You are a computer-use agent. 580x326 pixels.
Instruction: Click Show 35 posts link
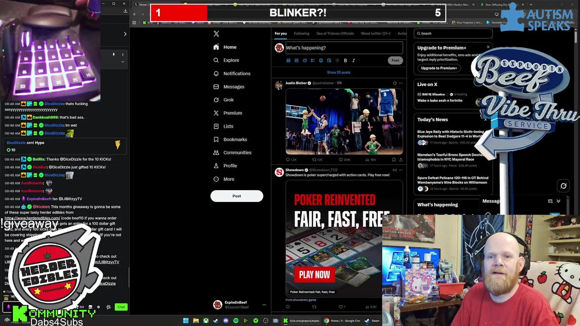pyautogui.click(x=338, y=72)
